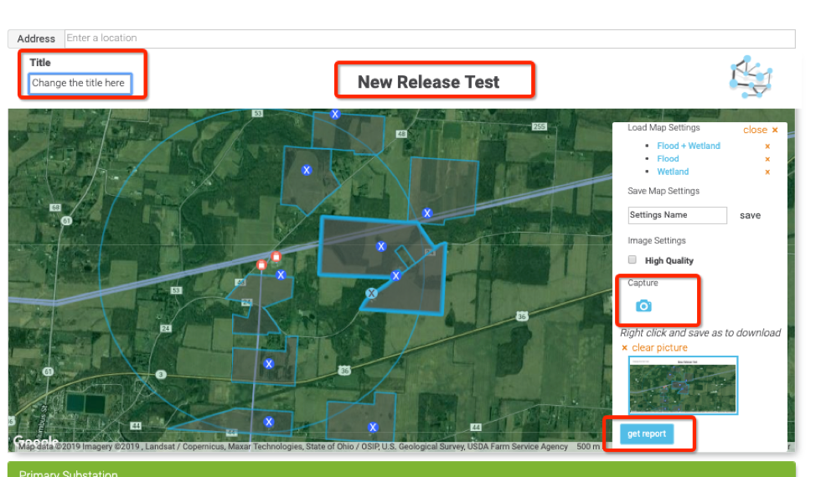
Task: Load the Flood + Wetland map settings
Action: [x=688, y=146]
